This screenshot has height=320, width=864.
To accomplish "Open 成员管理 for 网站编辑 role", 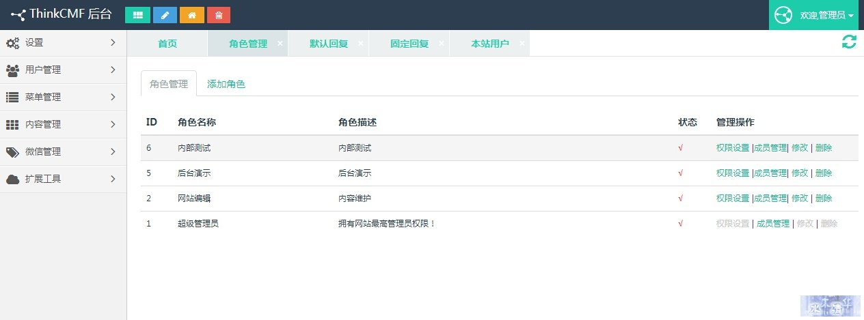I will click(x=770, y=198).
